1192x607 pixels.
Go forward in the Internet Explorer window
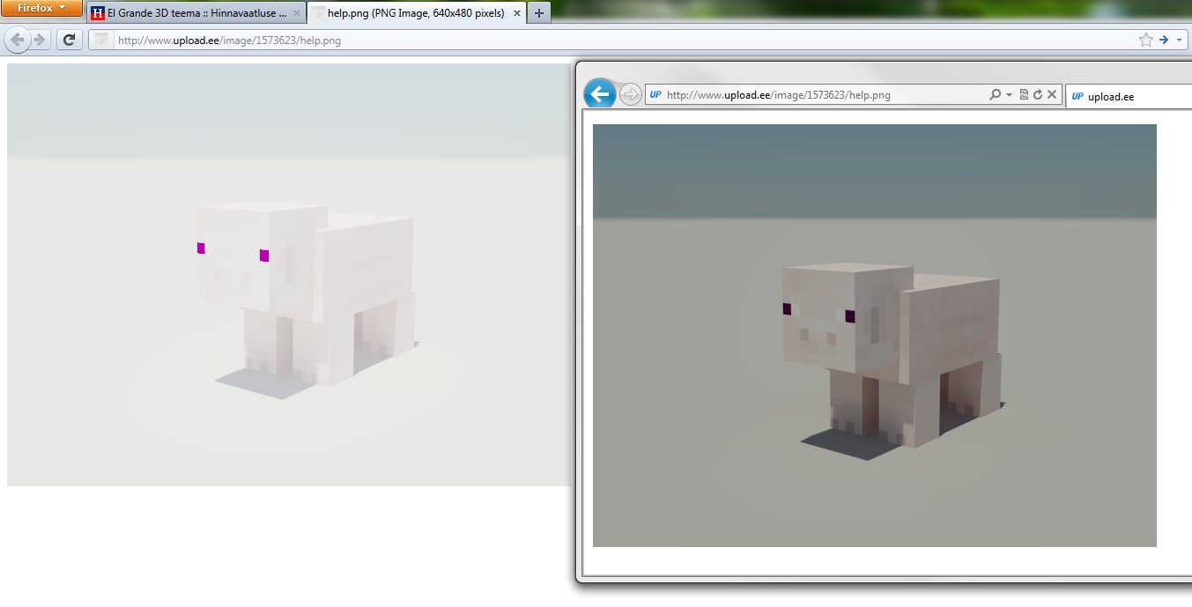click(630, 95)
